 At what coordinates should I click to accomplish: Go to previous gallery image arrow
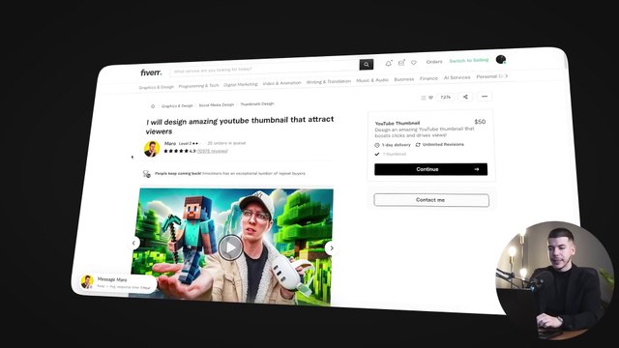(133, 243)
